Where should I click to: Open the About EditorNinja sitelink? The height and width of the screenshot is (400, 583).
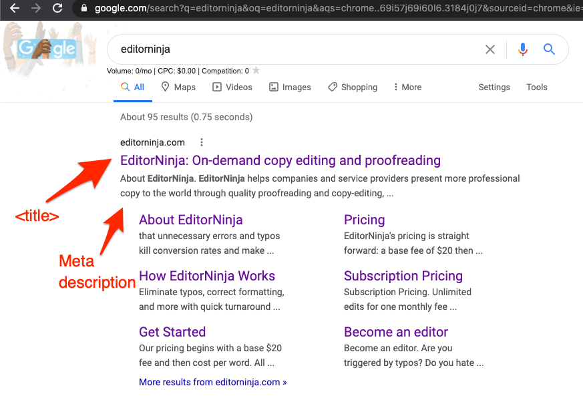[191, 220]
